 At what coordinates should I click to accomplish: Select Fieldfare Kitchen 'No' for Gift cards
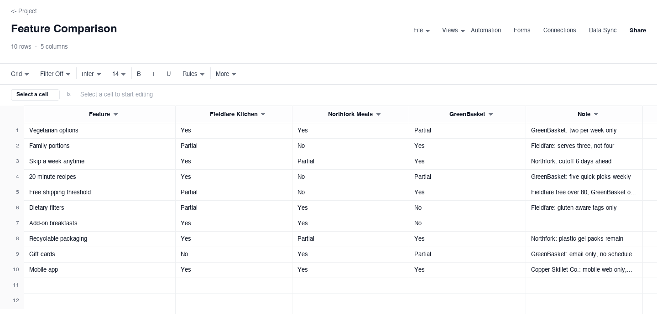click(x=234, y=254)
